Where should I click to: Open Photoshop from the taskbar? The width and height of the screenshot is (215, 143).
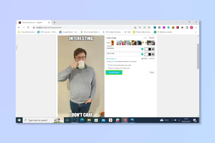[75, 120]
